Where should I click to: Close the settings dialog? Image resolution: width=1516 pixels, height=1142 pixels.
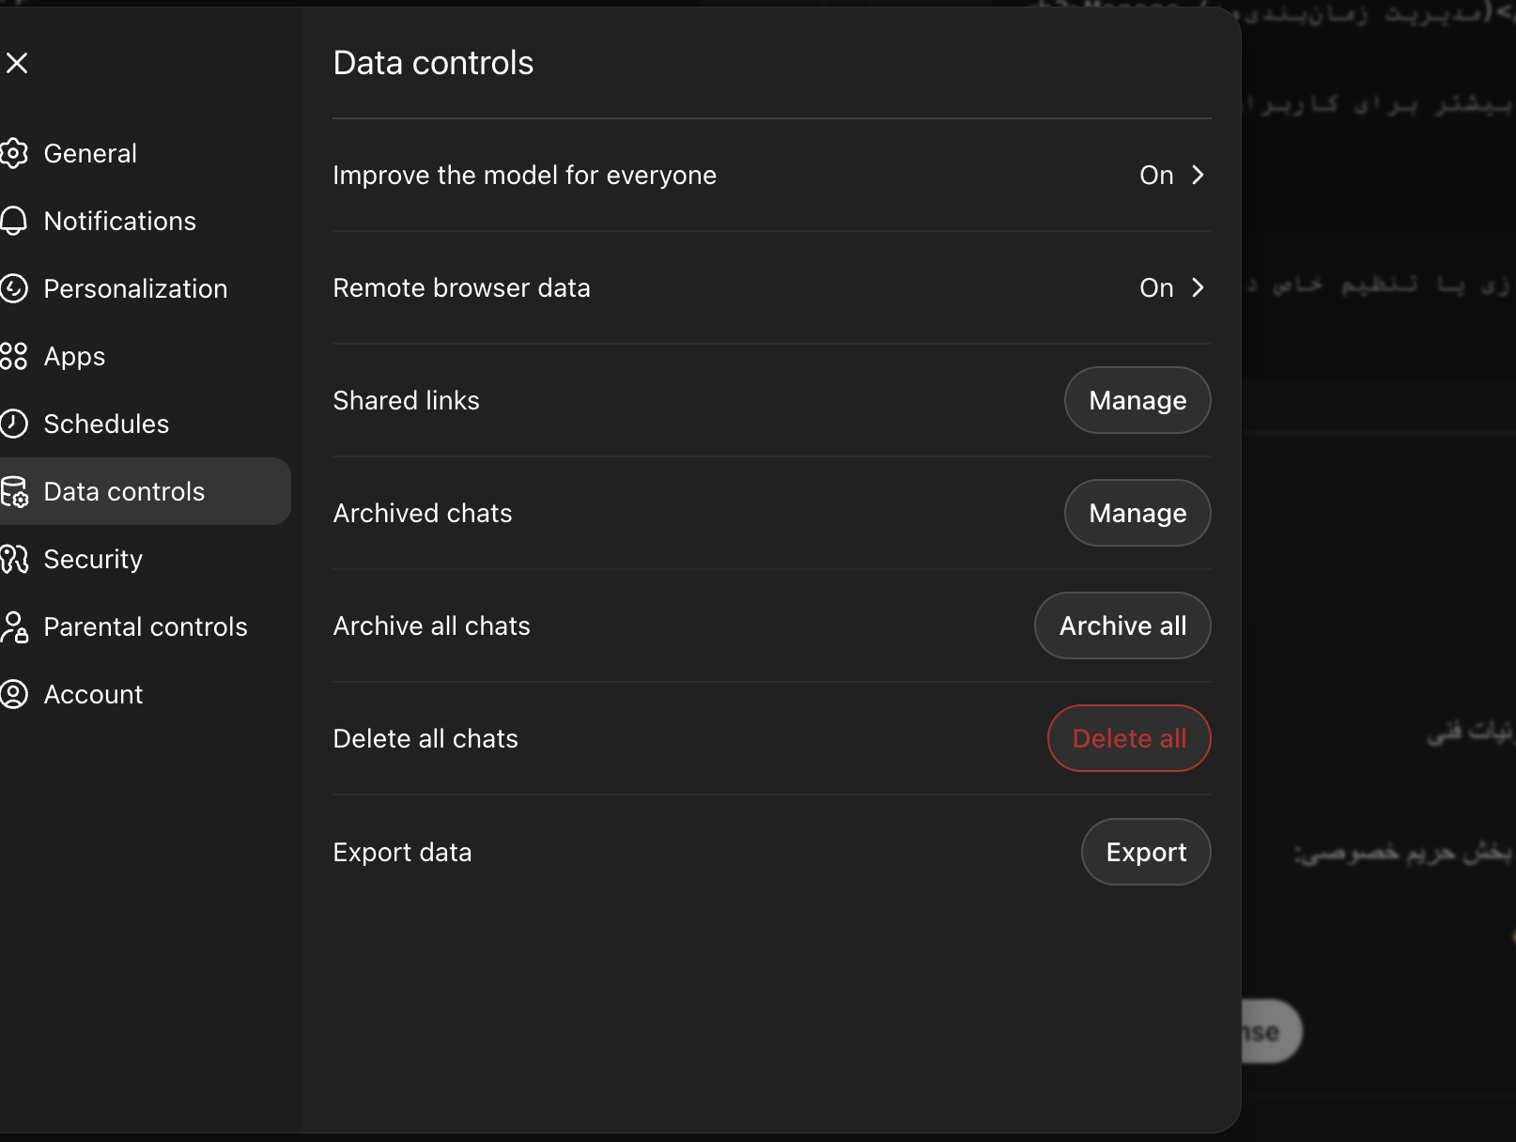coord(18,63)
